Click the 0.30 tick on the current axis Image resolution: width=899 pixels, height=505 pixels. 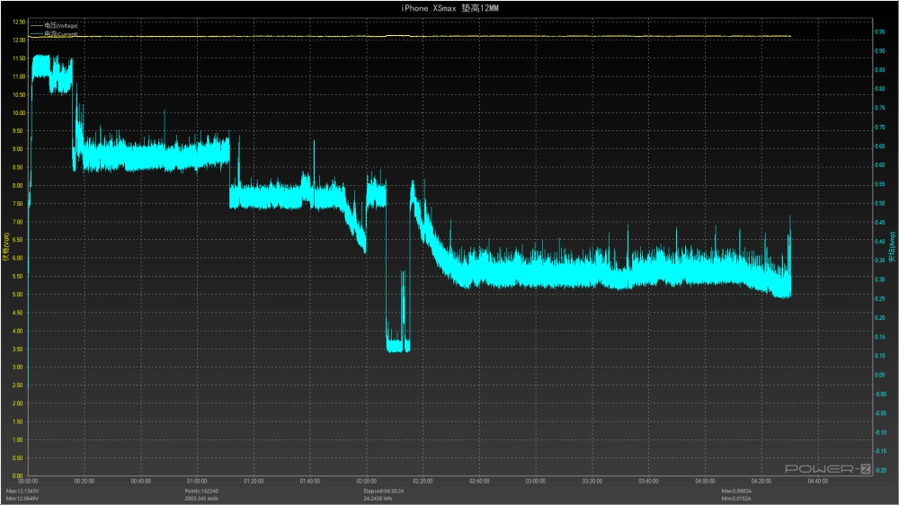tap(879, 279)
